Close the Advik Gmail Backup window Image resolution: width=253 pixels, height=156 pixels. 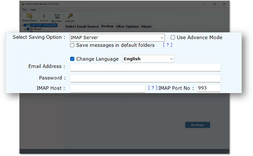[x=224, y=4]
